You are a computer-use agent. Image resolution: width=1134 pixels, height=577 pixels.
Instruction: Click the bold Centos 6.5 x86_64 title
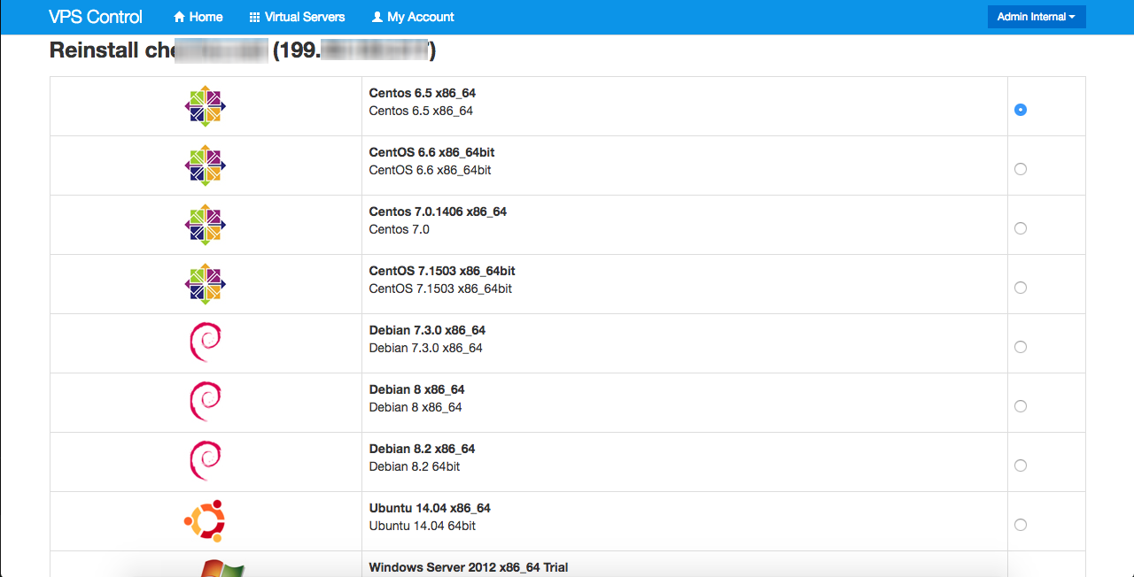[423, 93]
